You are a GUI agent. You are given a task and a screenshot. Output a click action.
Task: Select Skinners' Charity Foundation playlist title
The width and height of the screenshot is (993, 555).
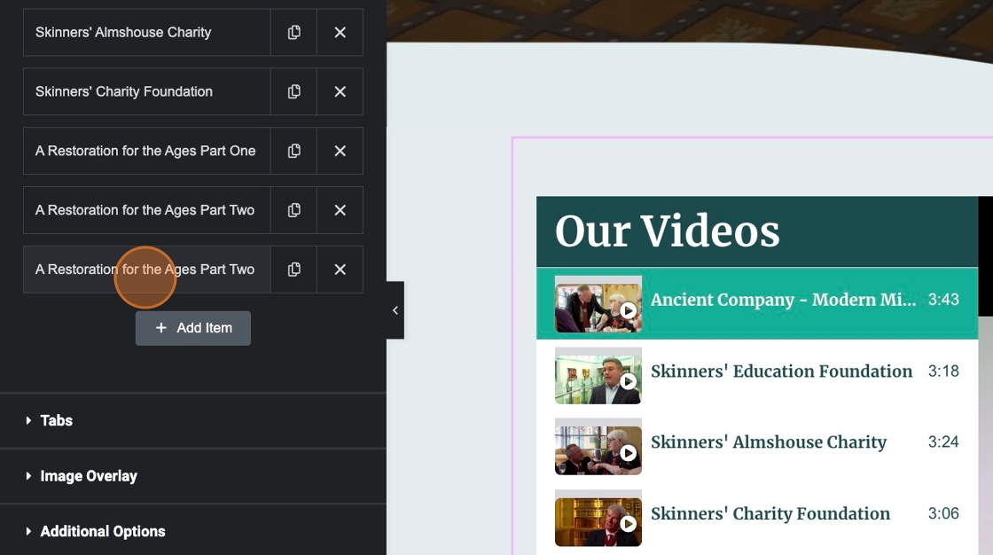(770, 514)
